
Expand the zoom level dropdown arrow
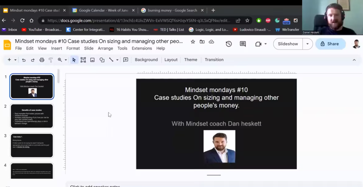(x=66, y=60)
